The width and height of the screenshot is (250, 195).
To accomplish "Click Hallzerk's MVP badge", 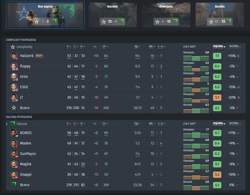I will 39,56.
